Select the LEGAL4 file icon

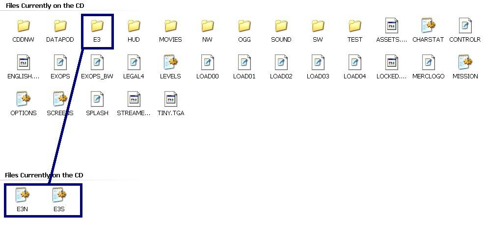point(134,62)
